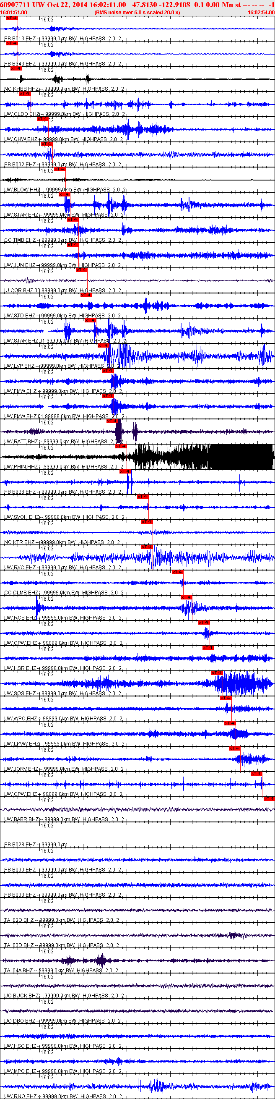Image resolution: width=275 pixels, height=1099 pixels.
Task: Select the pick flag on UW LVP trace
Action: click(104, 345)
